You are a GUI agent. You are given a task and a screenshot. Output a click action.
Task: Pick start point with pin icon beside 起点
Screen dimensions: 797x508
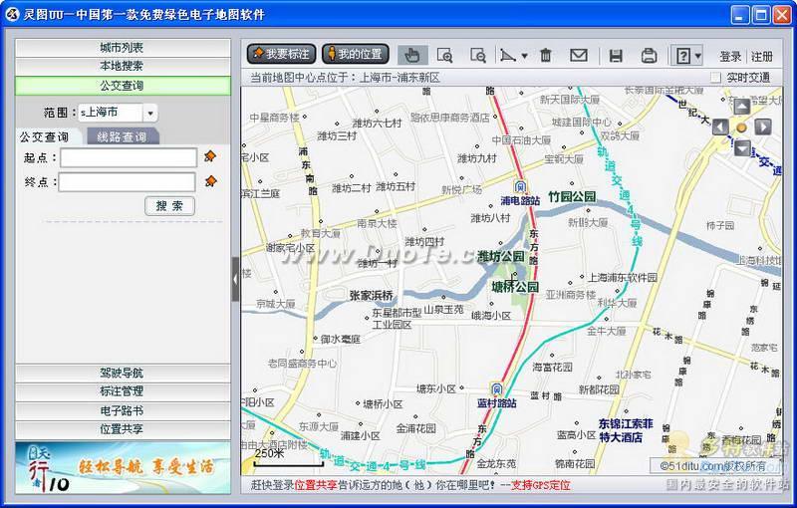point(209,156)
